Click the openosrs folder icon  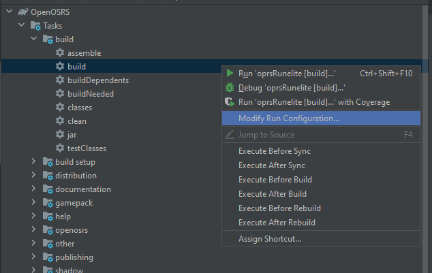[x=48, y=230]
